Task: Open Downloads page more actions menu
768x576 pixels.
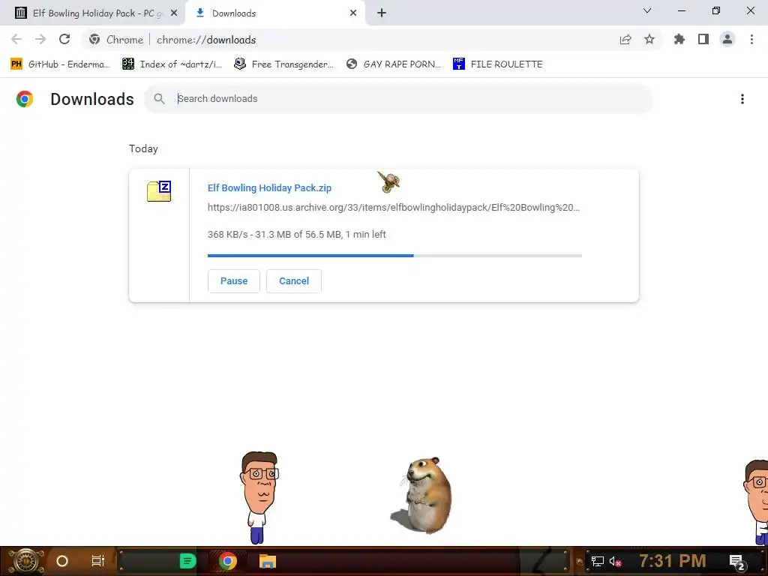Action: [742, 99]
